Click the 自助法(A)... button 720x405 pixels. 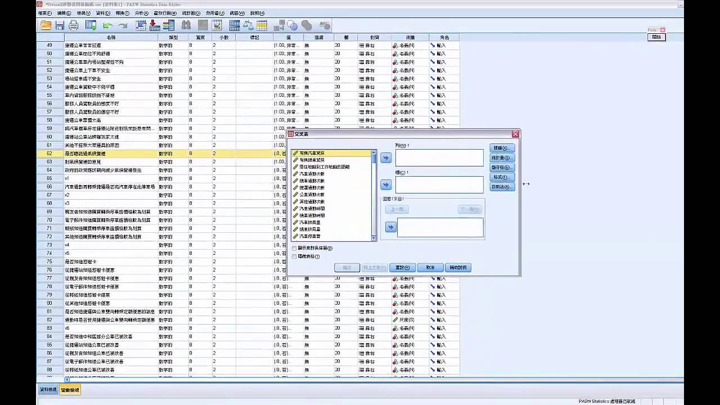click(x=502, y=187)
